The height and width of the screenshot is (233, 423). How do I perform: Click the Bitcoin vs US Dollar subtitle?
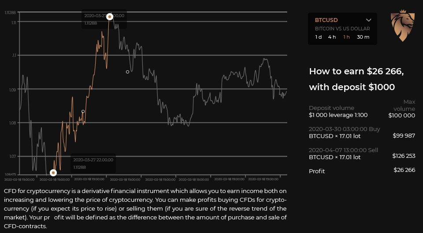pos(342,29)
